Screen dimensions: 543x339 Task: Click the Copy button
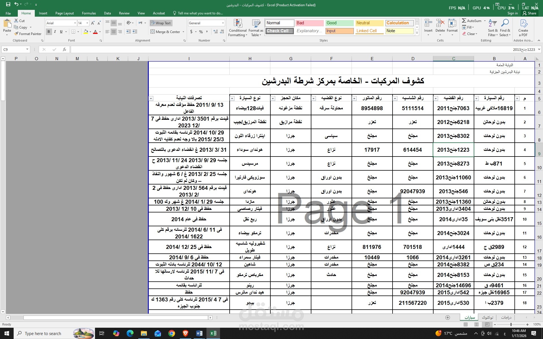[21, 27]
